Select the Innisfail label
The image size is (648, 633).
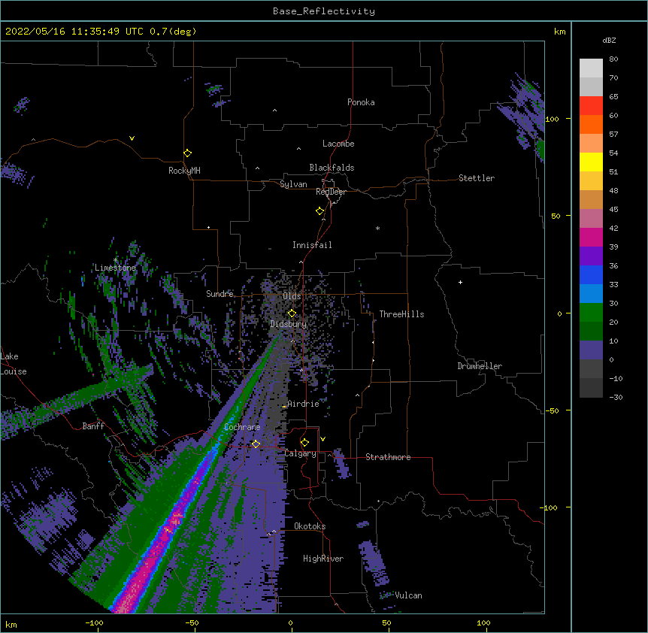(312, 245)
